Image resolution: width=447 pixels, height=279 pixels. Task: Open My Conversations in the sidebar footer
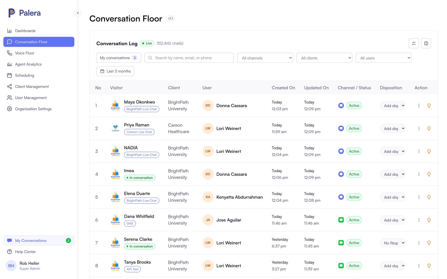point(39,240)
